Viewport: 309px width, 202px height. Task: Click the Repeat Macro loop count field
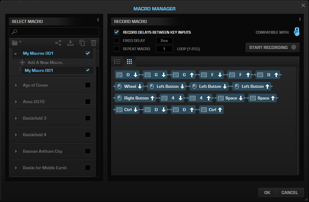point(164,49)
